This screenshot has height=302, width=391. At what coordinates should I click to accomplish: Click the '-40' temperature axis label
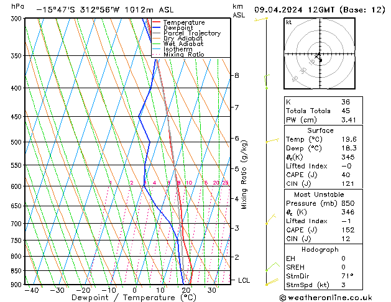click(32, 291)
